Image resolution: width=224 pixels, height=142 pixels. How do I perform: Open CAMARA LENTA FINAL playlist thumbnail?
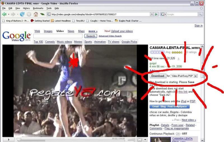[x=160, y=139]
